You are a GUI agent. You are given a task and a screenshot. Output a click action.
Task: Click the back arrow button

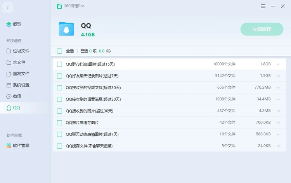pos(8,8)
